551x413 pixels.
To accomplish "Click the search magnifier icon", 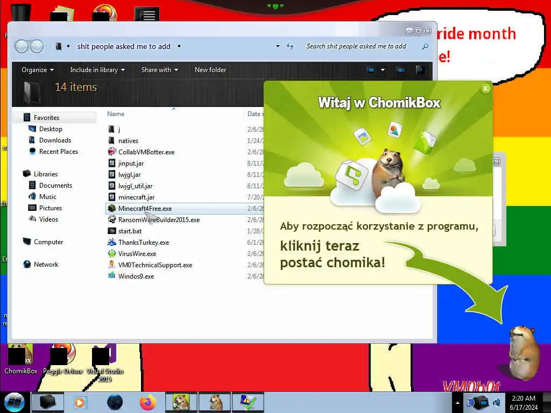I will 425,46.
